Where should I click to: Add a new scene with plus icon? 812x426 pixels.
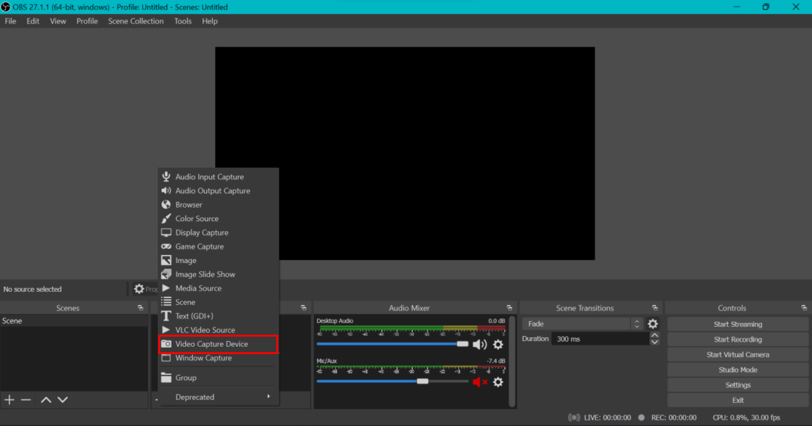pos(9,399)
